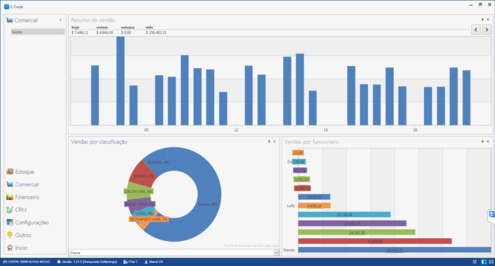Click the Filial 7 status bar entry

pos(130,262)
